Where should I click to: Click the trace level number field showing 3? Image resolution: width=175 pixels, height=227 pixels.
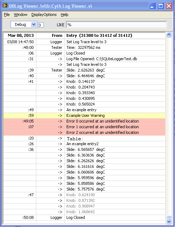click(x=41, y=25)
